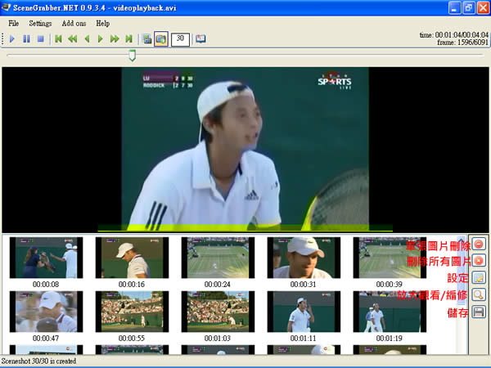
Task: Delete the single selected image with the red minus button
Action: (479, 244)
